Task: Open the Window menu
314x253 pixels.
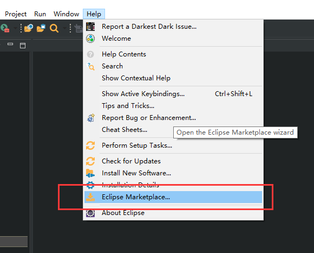Action: click(66, 14)
